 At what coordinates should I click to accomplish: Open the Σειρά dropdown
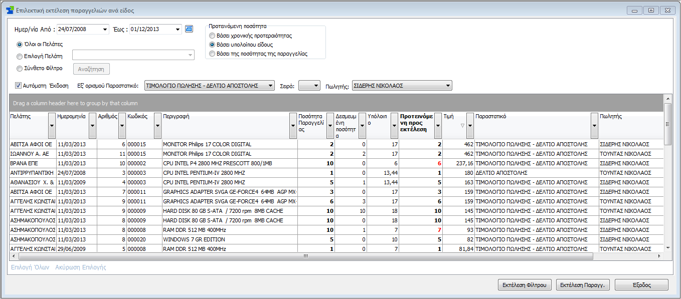[x=316, y=86]
